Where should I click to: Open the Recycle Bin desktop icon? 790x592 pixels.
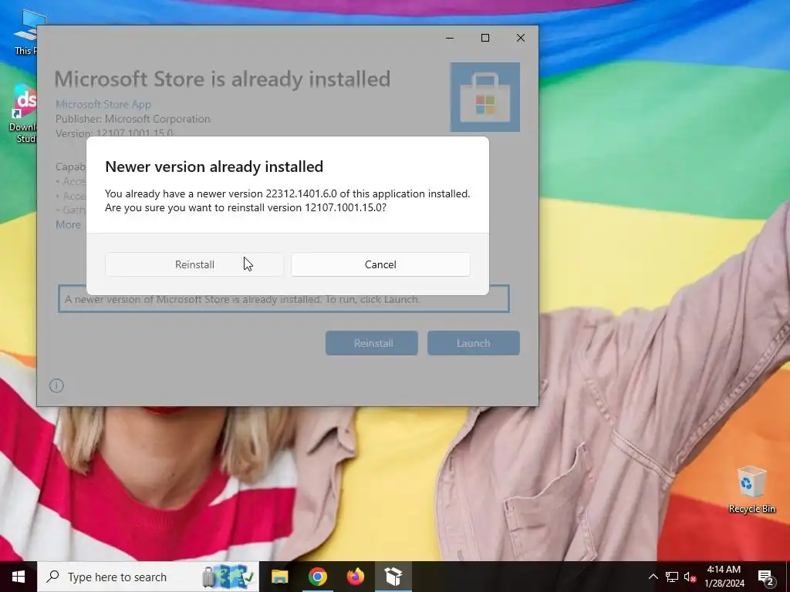pyautogui.click(x=751, y=489)
